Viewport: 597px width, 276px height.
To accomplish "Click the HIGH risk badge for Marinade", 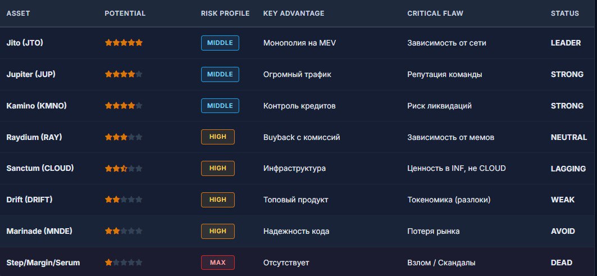I will (x=218, y=231).
